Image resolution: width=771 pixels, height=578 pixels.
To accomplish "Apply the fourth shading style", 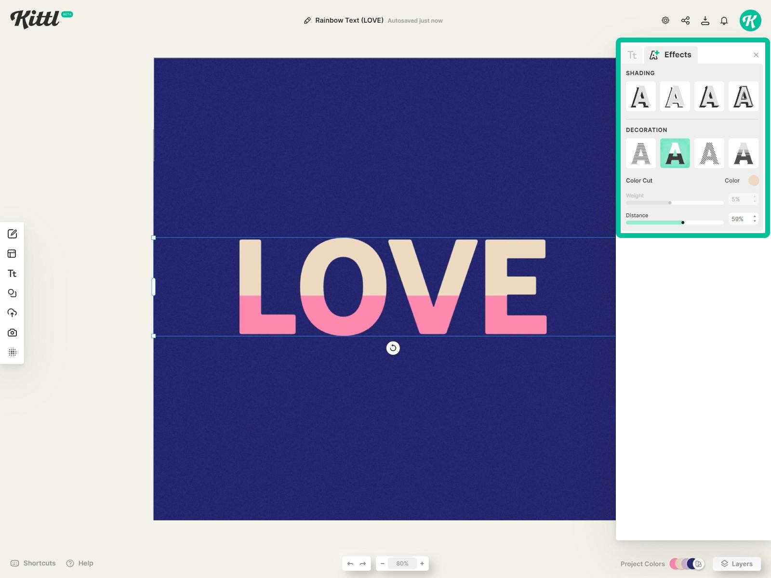I will (x=744, y=96).
